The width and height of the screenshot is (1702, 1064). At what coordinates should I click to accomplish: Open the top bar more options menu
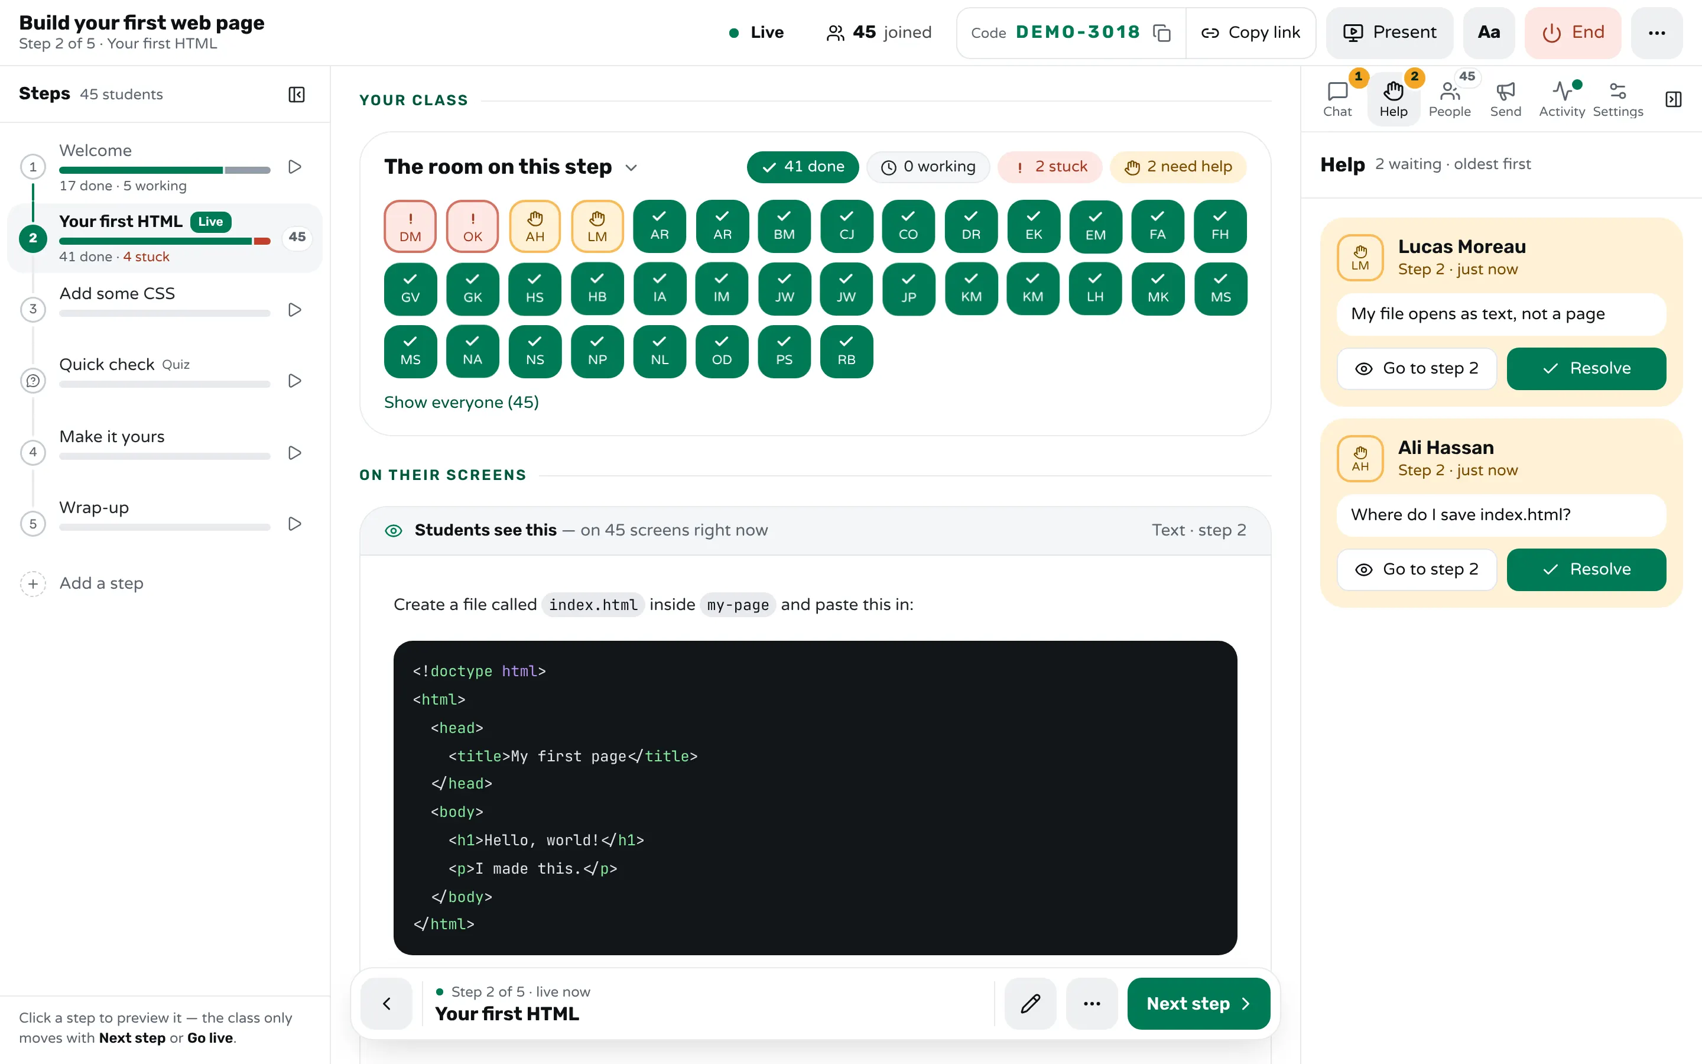point(1656,33)
